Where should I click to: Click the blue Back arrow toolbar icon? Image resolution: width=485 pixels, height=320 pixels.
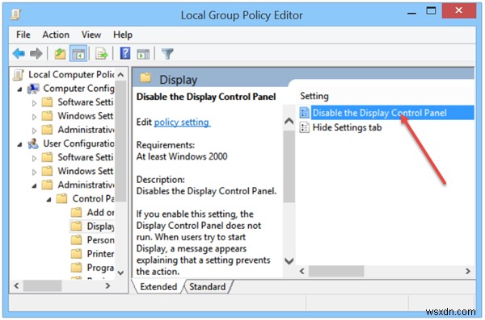19,54
